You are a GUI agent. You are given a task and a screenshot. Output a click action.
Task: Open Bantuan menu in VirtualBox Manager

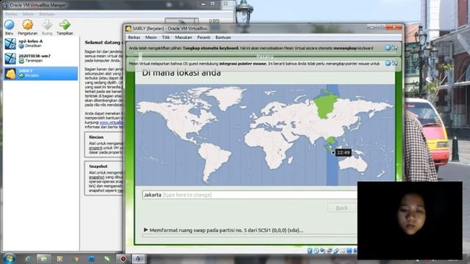tap(47, 14)
